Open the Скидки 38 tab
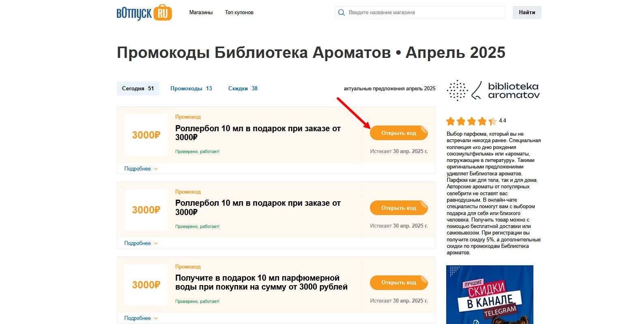Image resolution: width=634 pixels, height=324 pixels. (x=243, y=88)
